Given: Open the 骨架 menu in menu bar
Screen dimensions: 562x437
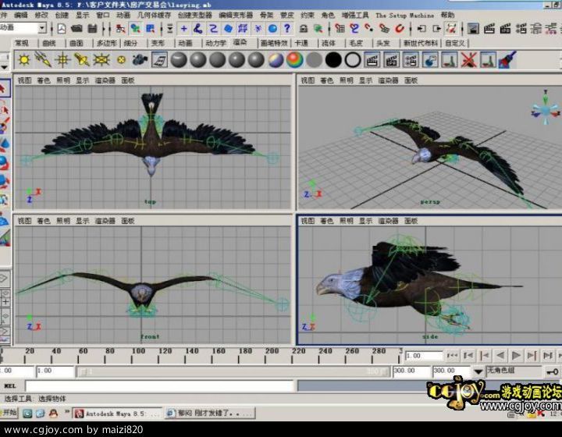Looking at the screenshot, I should tap(266, 15).
